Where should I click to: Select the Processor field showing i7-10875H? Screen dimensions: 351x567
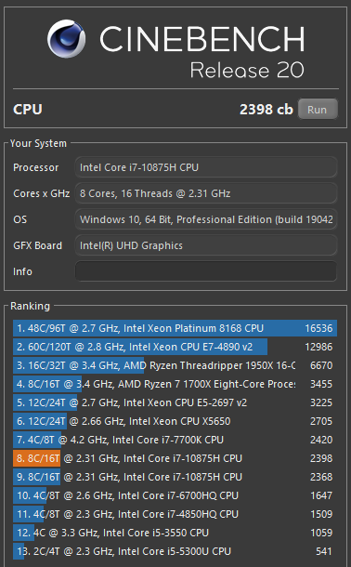tap(206, 167)
